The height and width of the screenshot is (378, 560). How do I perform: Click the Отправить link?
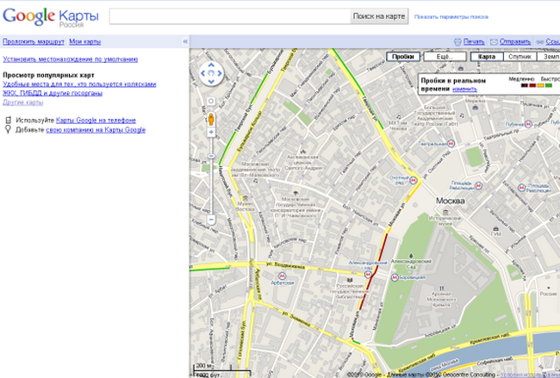[515, 42]
